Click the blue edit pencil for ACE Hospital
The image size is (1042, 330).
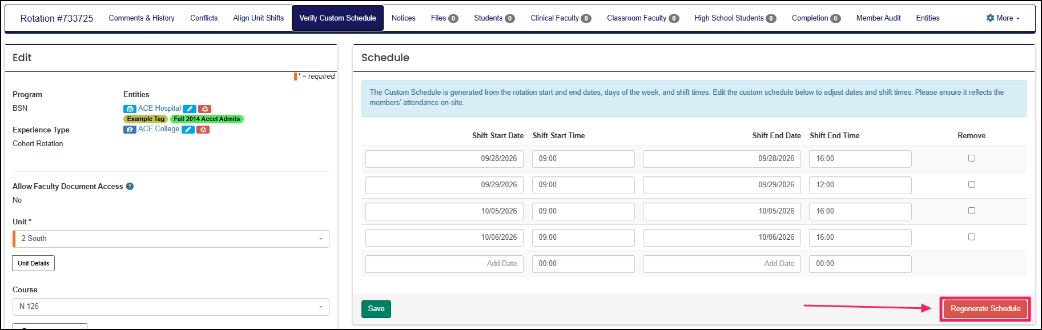190,109
